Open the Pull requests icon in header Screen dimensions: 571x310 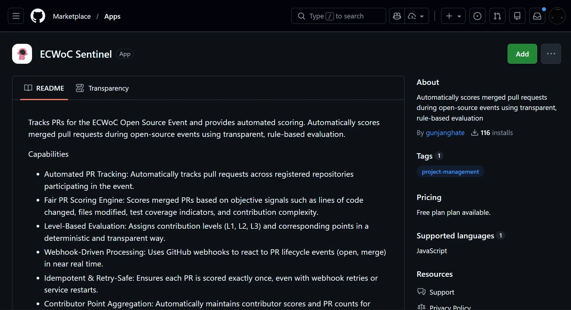pos(497,16)
